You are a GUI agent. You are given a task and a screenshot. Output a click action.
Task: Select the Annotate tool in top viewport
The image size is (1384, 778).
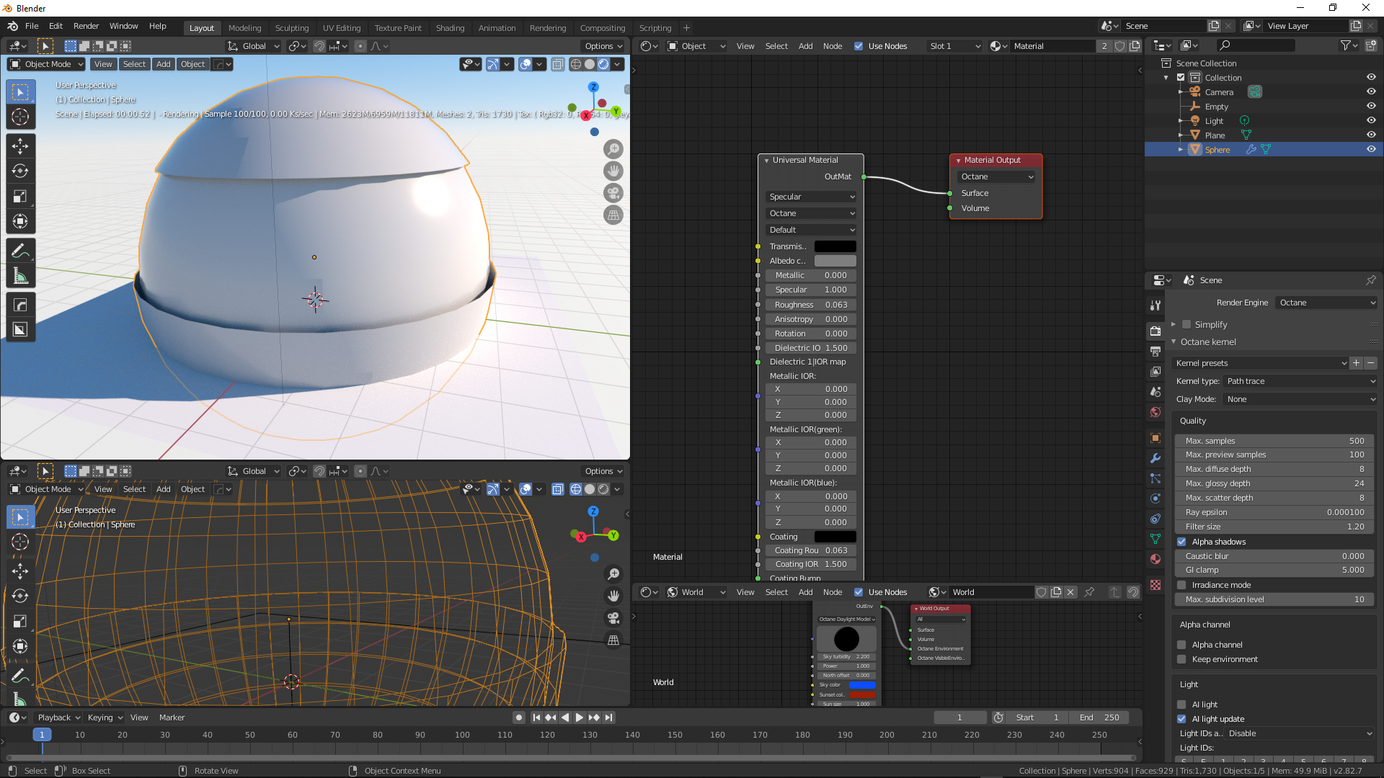coord(20,251)
